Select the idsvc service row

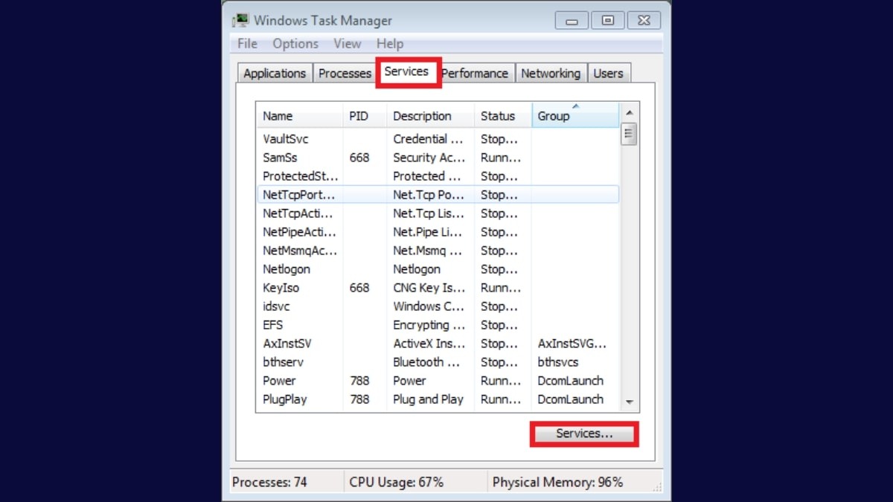point(438,306)
